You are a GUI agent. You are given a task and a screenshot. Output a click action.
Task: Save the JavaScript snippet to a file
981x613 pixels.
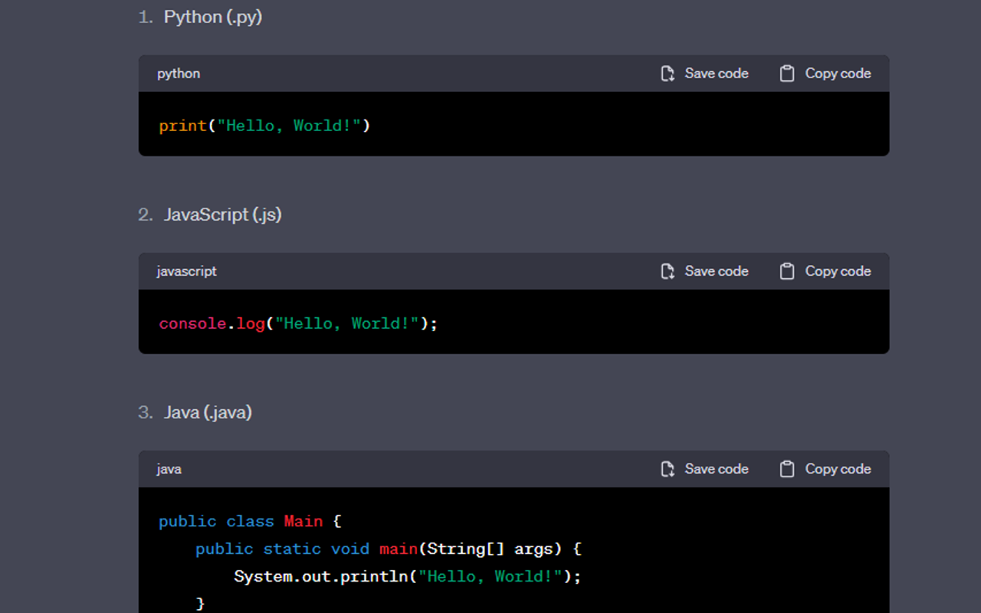pyautogui.click(x=704, y=270)
